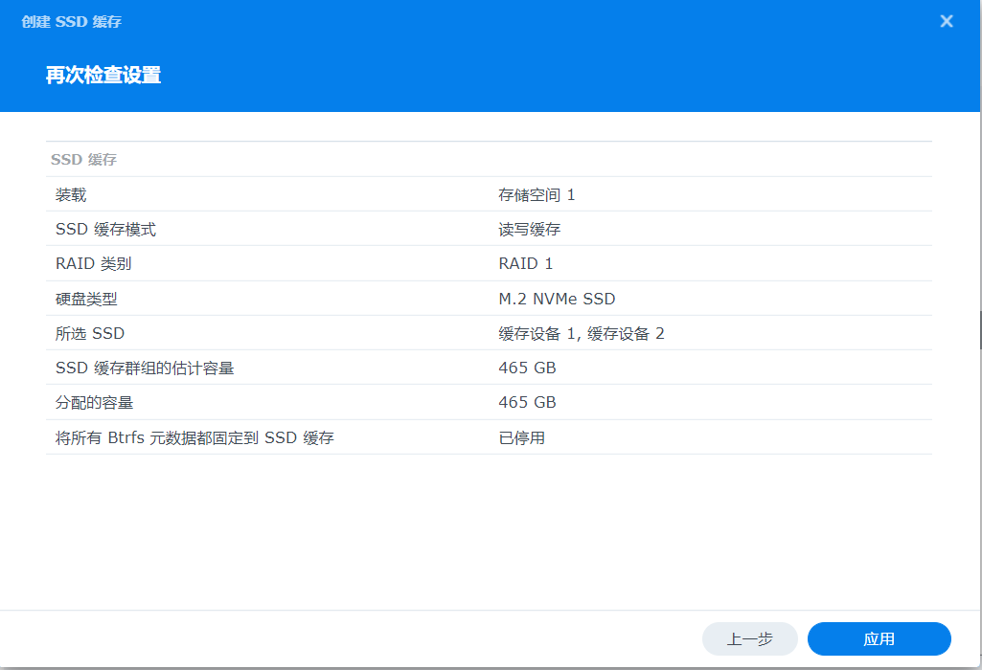Select the SSD 缓存 section header

click(x=84, y=160)
